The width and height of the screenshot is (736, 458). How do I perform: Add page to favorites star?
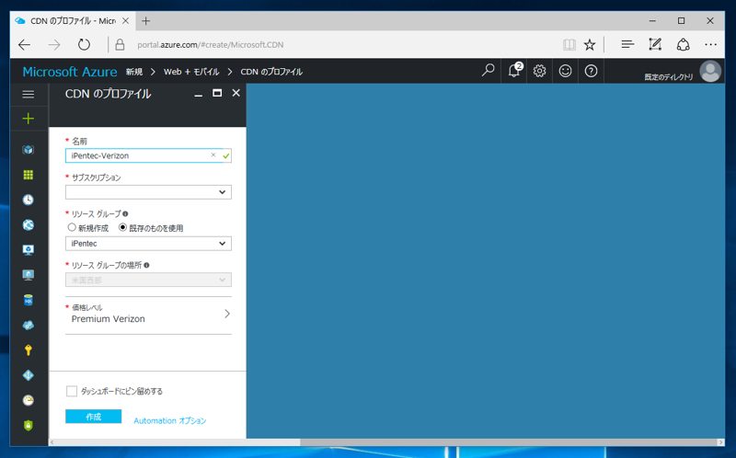tap(590, 45)
